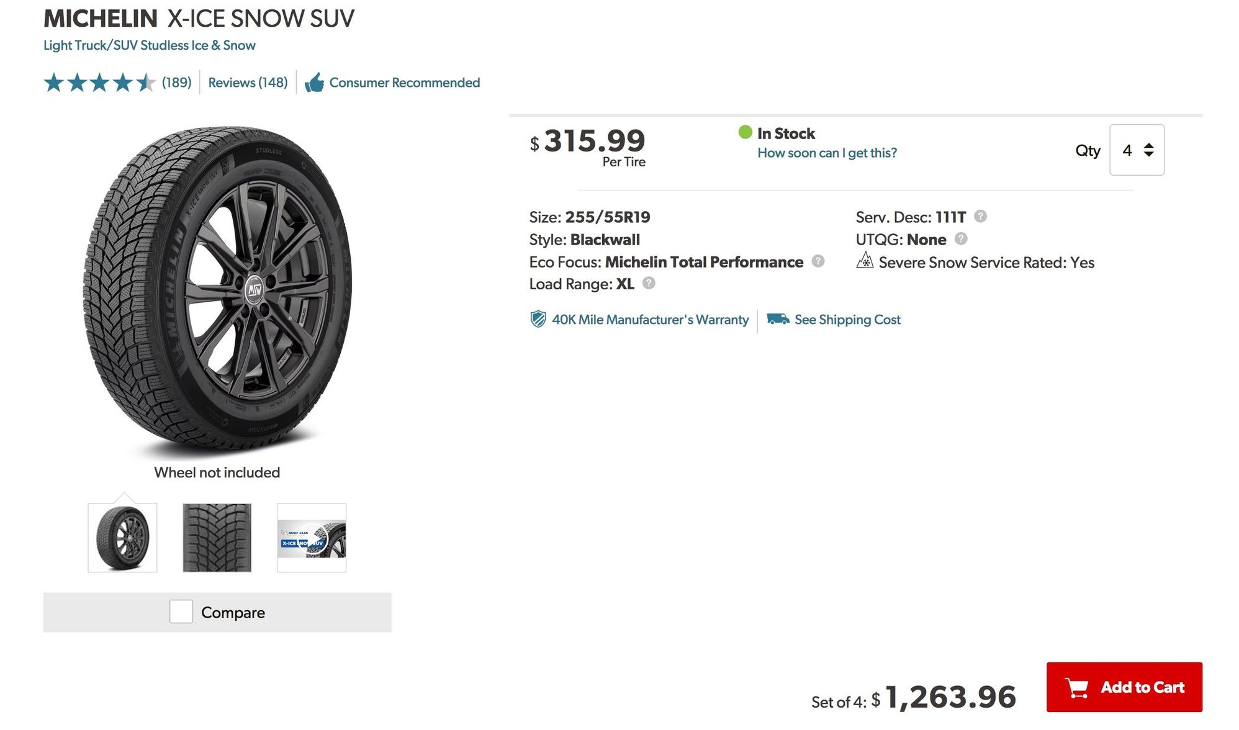1239x730 pixels.
Task: Click the Serv. Desc help question icon
Action: 980,216
